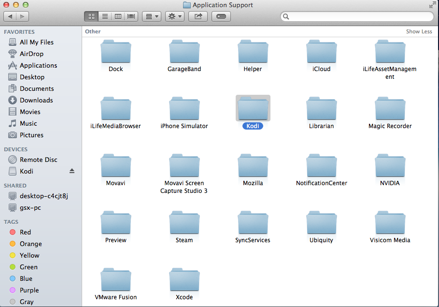This screenshot has width=439, height=307.
Task: Switch to icon view
Action: (x=91, y=16)
